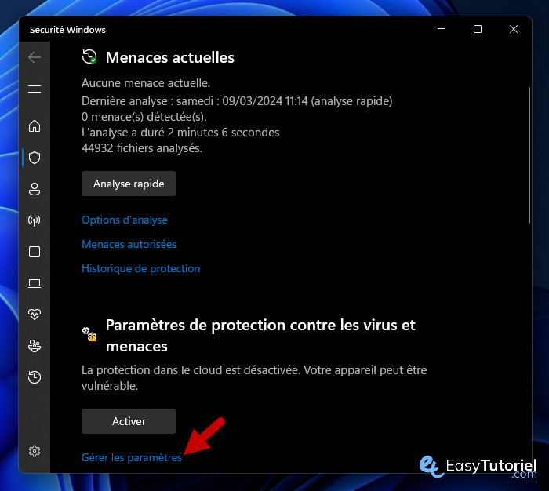Click the back arrow in the sidebar

(35, 57)
